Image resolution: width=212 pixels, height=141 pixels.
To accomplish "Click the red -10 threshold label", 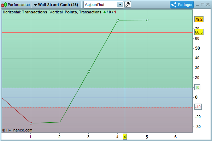I will (x=198, y=107).
